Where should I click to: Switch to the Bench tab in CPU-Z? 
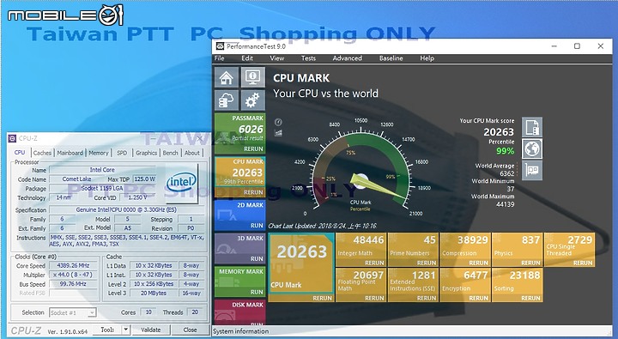(x=170, y=153)
